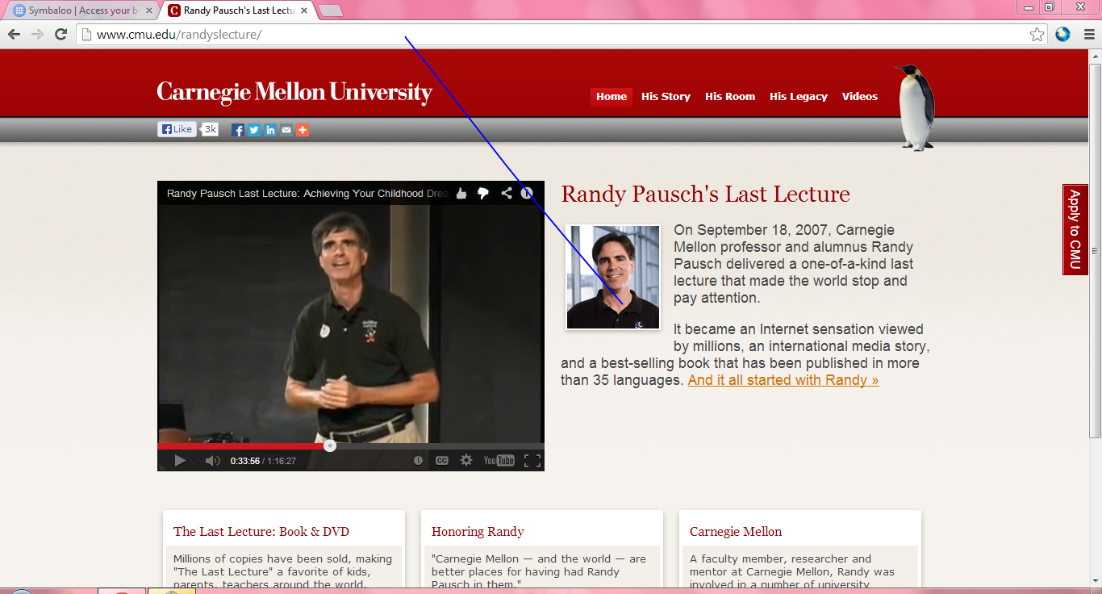This screenshot has width=1102, height=594.
Task: Click the Carnegie Mellon University logo
Action: (x=294, y=92)
